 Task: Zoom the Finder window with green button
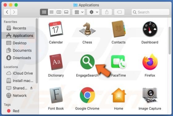click(16, 5)
